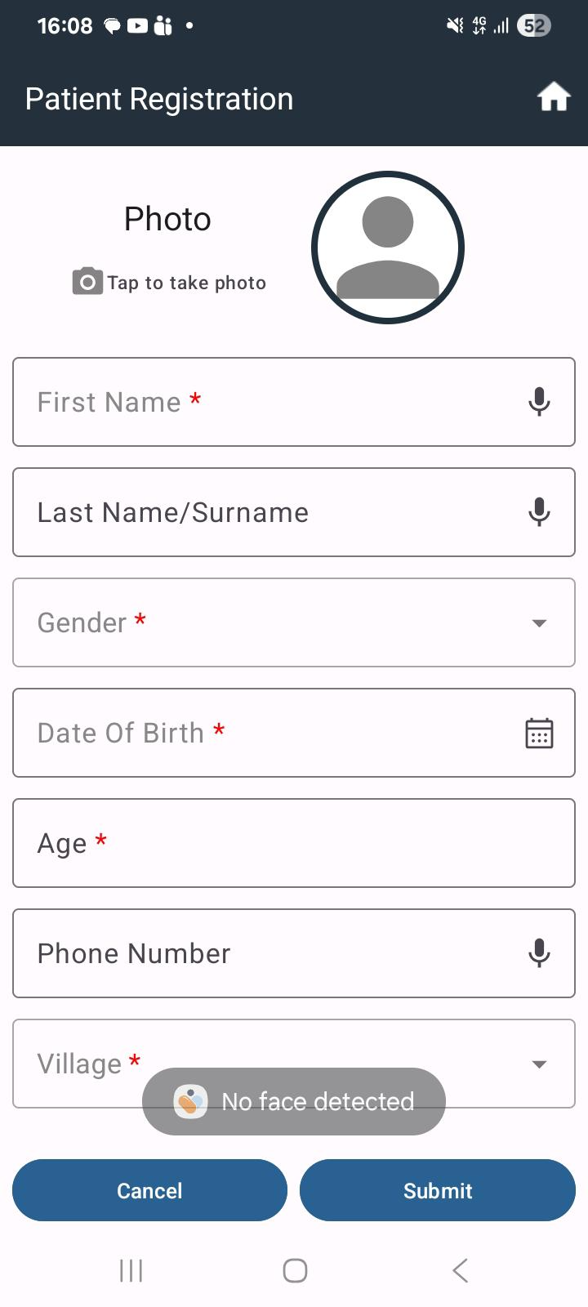Focus the Phone Number input field
Screen dimensions: 588x1307
point(294,953)
